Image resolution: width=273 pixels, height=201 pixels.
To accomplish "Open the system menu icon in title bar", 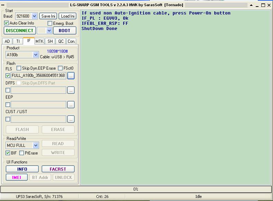I will (3, 5).
